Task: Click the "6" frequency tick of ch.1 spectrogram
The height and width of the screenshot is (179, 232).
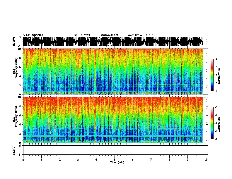Action: 21,67
